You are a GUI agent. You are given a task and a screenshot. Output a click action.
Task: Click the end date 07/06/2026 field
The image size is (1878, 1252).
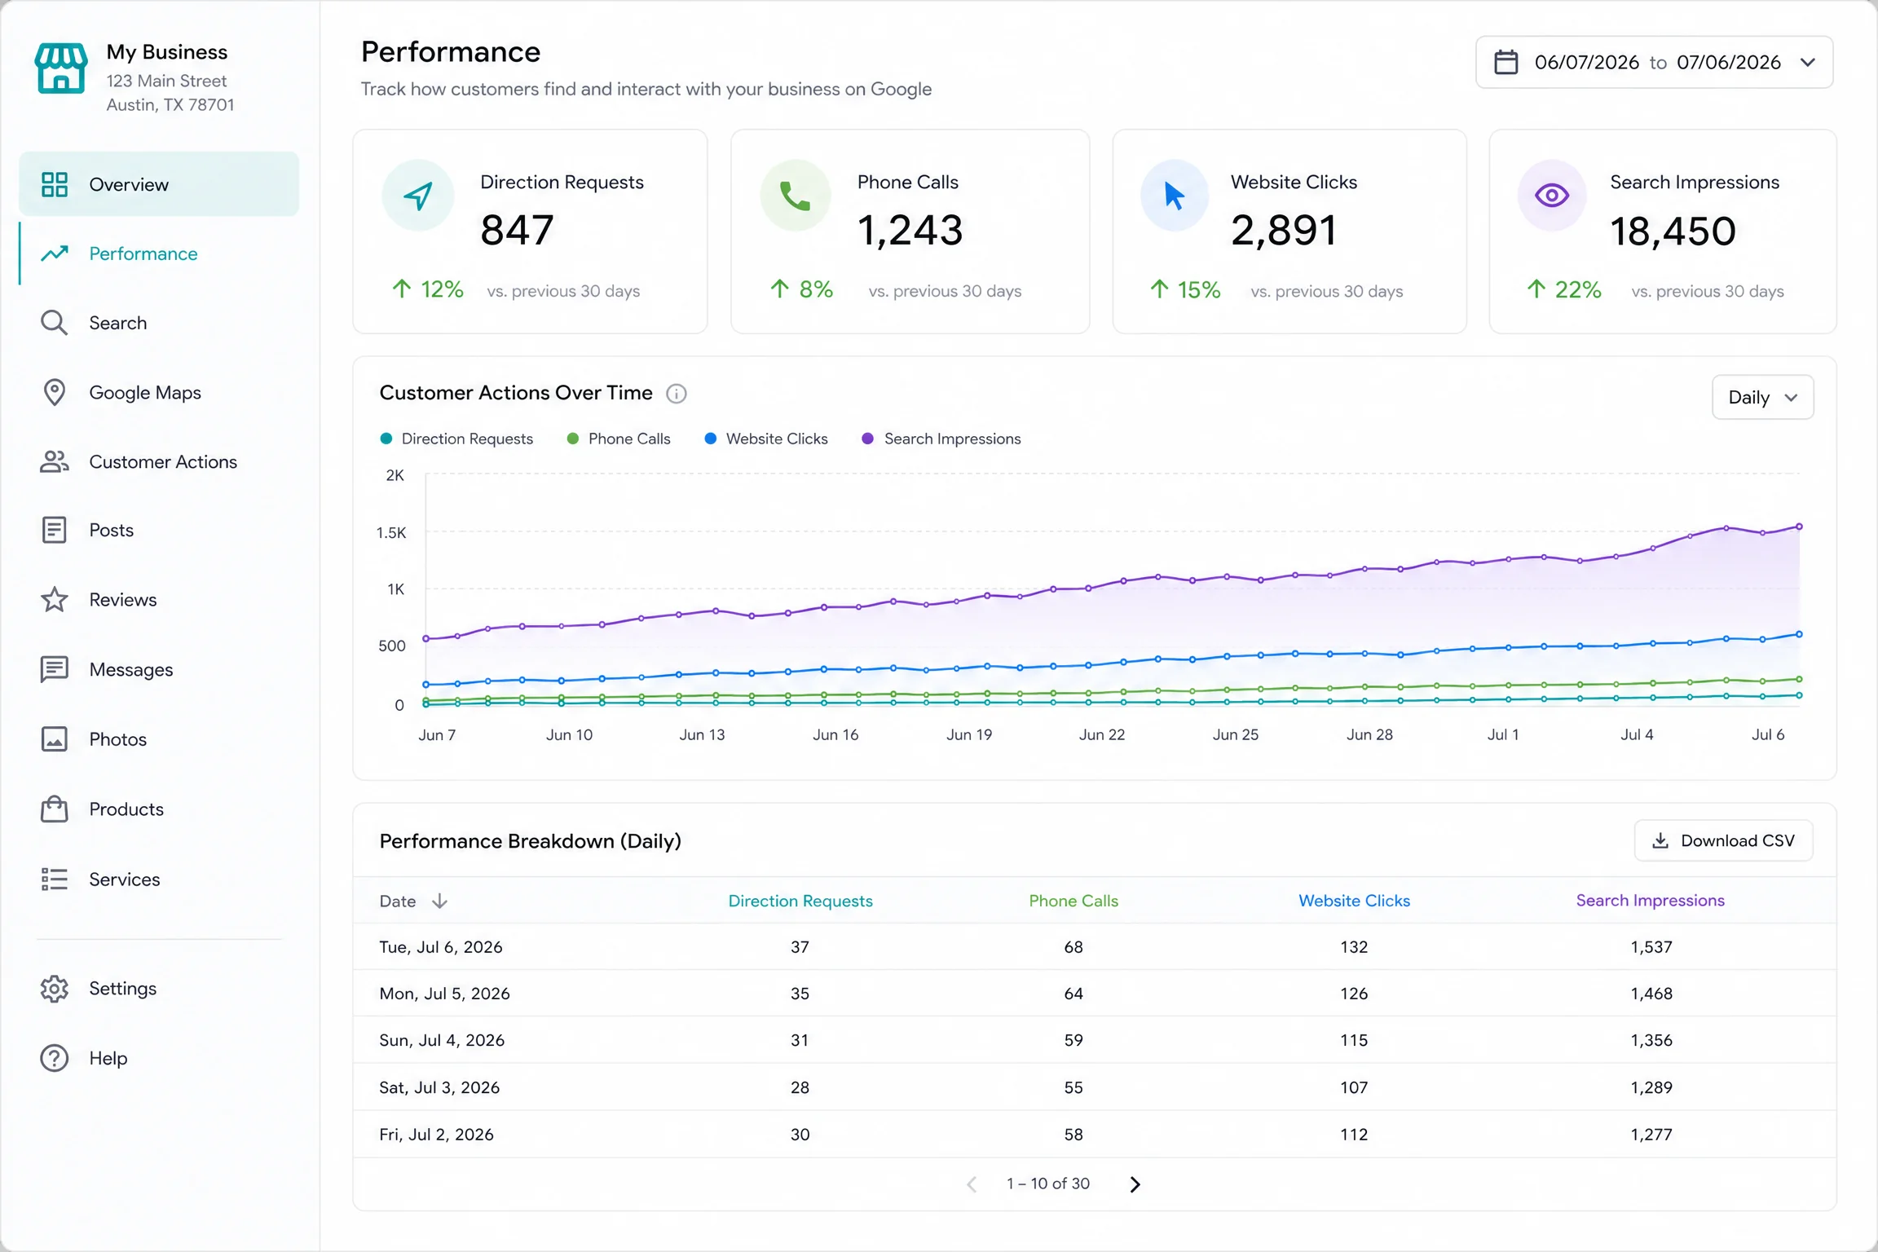[x=1729, y=62]
